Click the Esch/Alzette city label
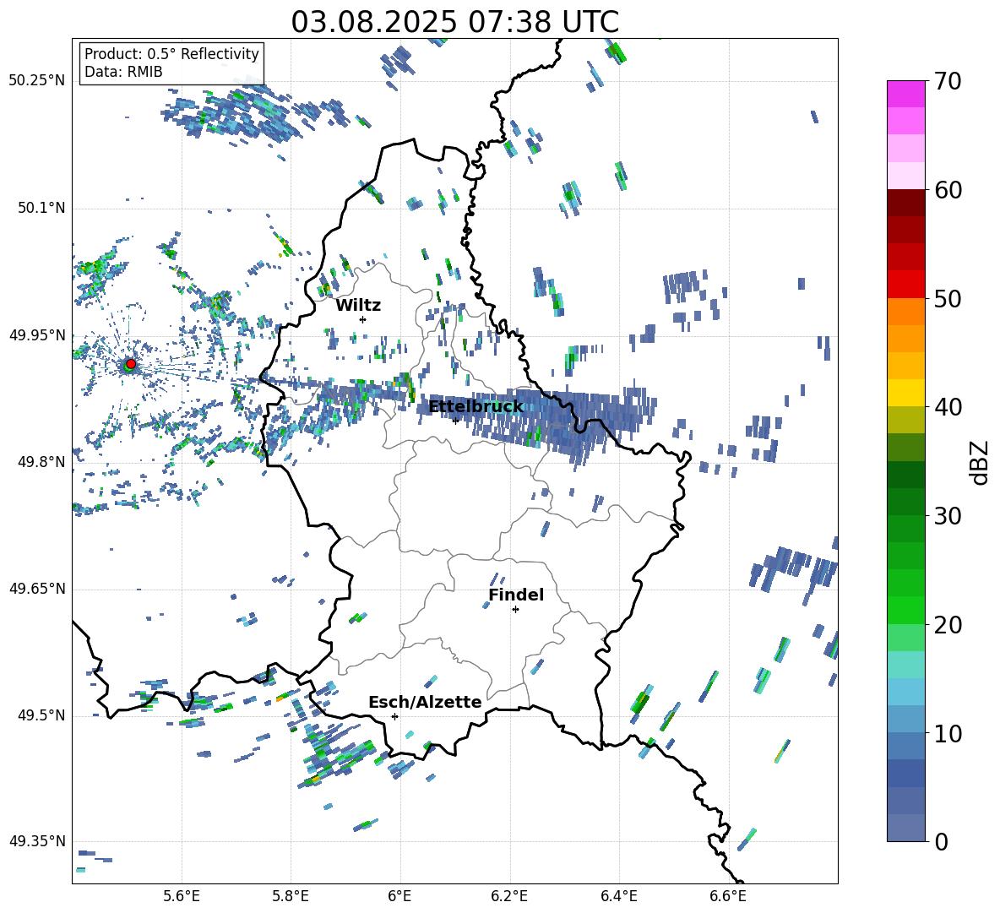Image resolution: width=1000 pixels, height=913 pixels. click(425, 703)
